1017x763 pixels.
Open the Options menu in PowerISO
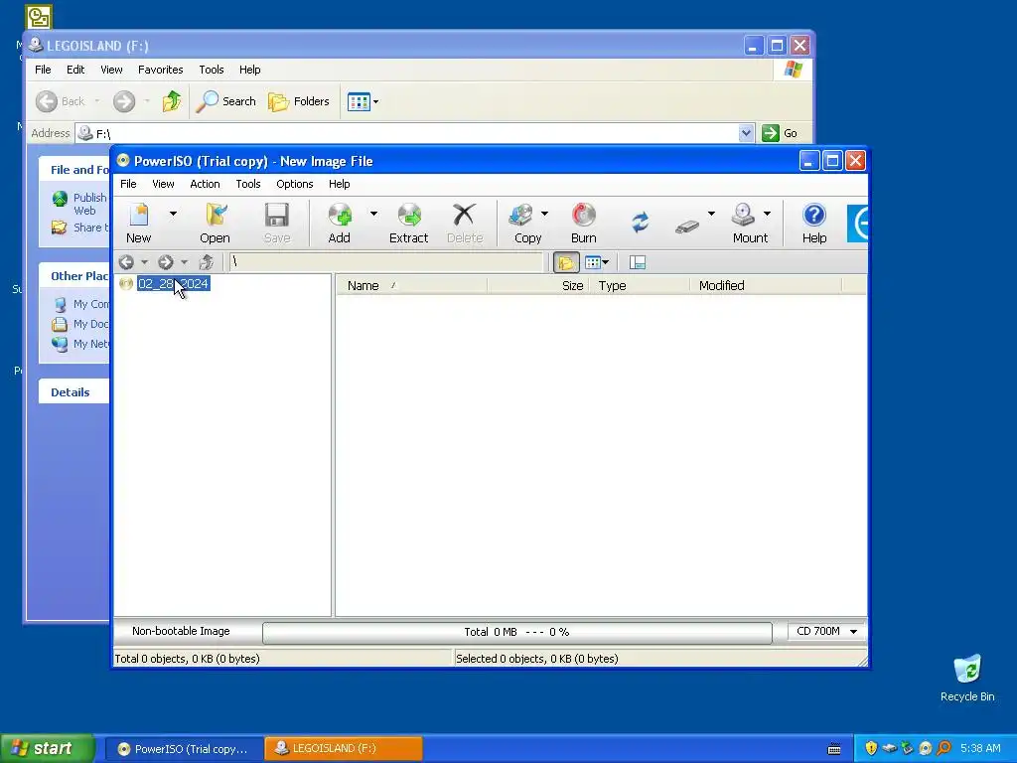[294, 184]
